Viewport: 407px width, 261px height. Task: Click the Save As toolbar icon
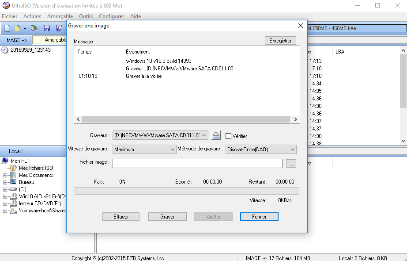tap(59, 28)
